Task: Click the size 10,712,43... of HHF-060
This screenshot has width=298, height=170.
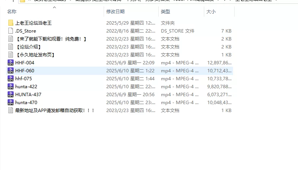Action: 219,70
